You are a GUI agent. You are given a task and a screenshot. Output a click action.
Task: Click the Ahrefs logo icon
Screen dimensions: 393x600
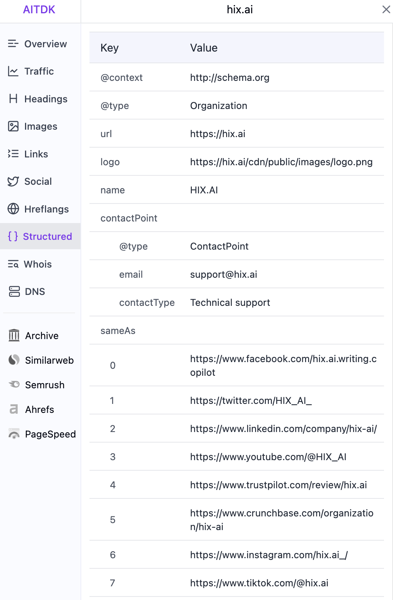(x=14, y=409)
